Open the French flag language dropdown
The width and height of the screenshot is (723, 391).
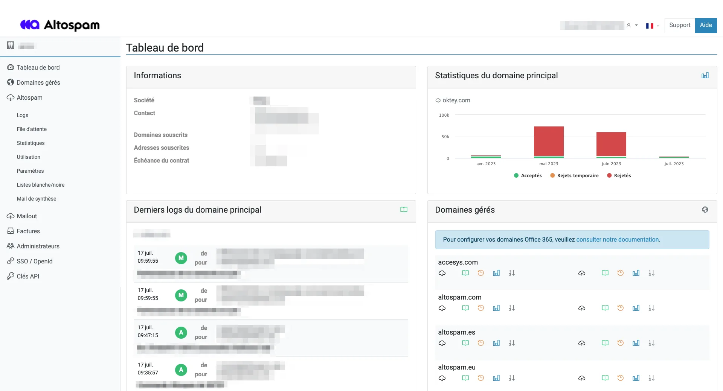tap(652, 26)
